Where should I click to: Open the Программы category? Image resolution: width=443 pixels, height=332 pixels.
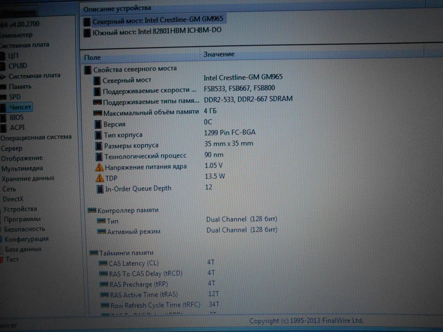pos(22,219)
